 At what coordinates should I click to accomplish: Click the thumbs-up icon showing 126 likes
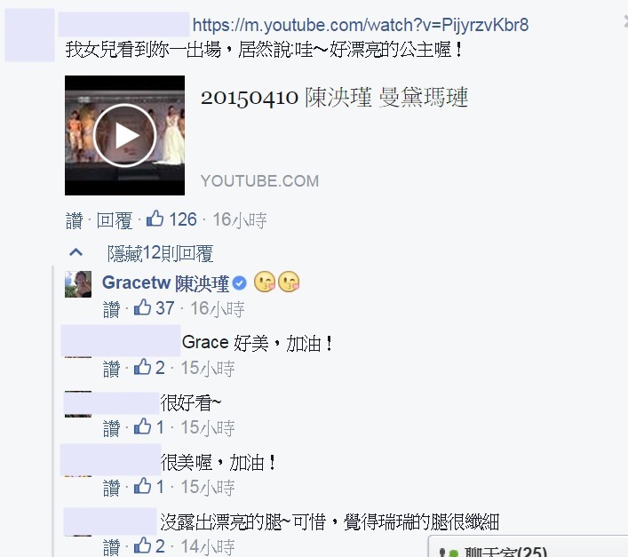click(155, 219)
